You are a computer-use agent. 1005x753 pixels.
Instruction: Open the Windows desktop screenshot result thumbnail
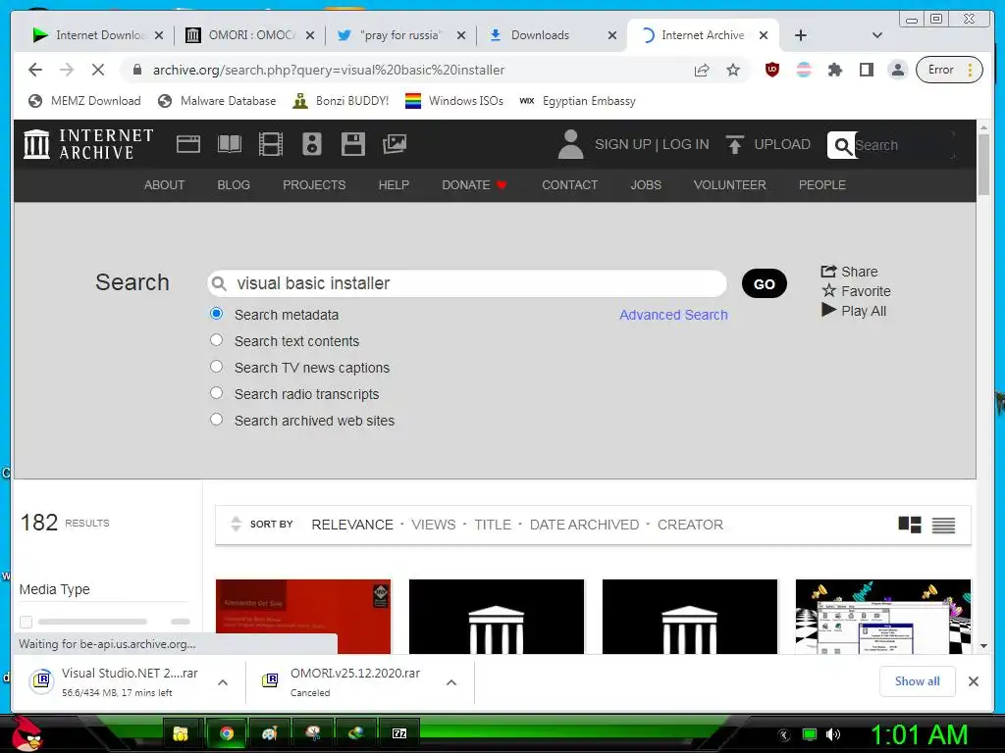pyautogui.click(x=883, y=617)
